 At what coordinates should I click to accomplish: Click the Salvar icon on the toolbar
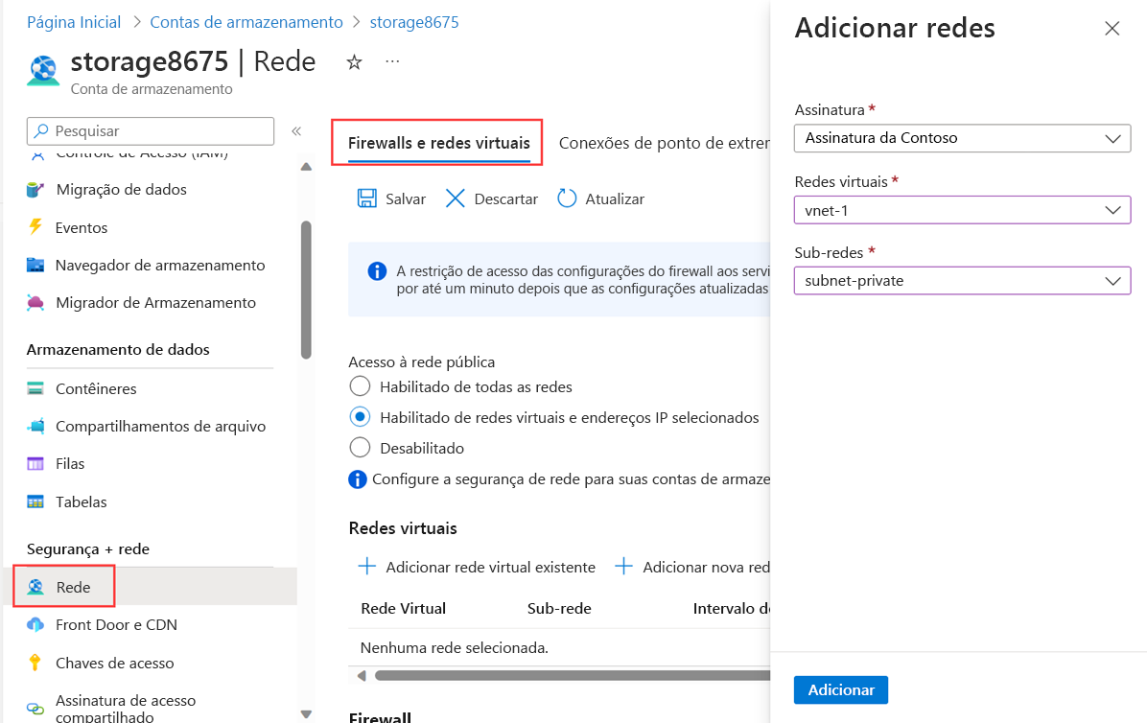[390, 198]
